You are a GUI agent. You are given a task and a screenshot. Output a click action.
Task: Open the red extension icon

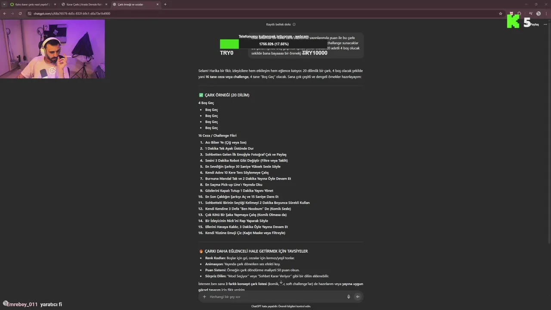[511, 13]
